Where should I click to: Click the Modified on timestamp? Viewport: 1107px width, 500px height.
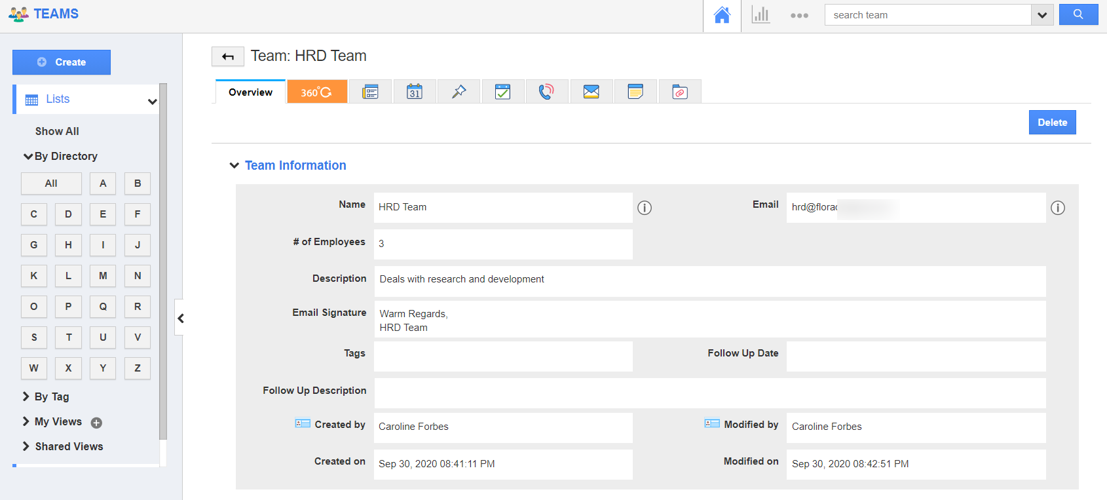pos(916,464)
